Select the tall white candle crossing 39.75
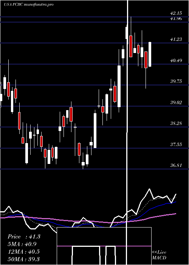Viewport: 189px width, 265px height. point(119,86)
